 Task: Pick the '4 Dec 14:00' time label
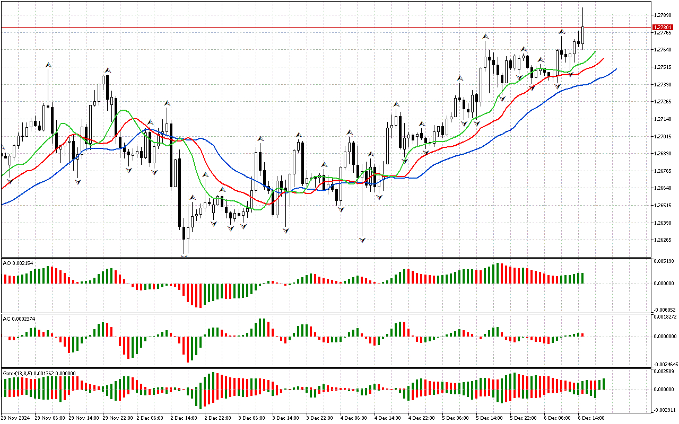point(388,418)
